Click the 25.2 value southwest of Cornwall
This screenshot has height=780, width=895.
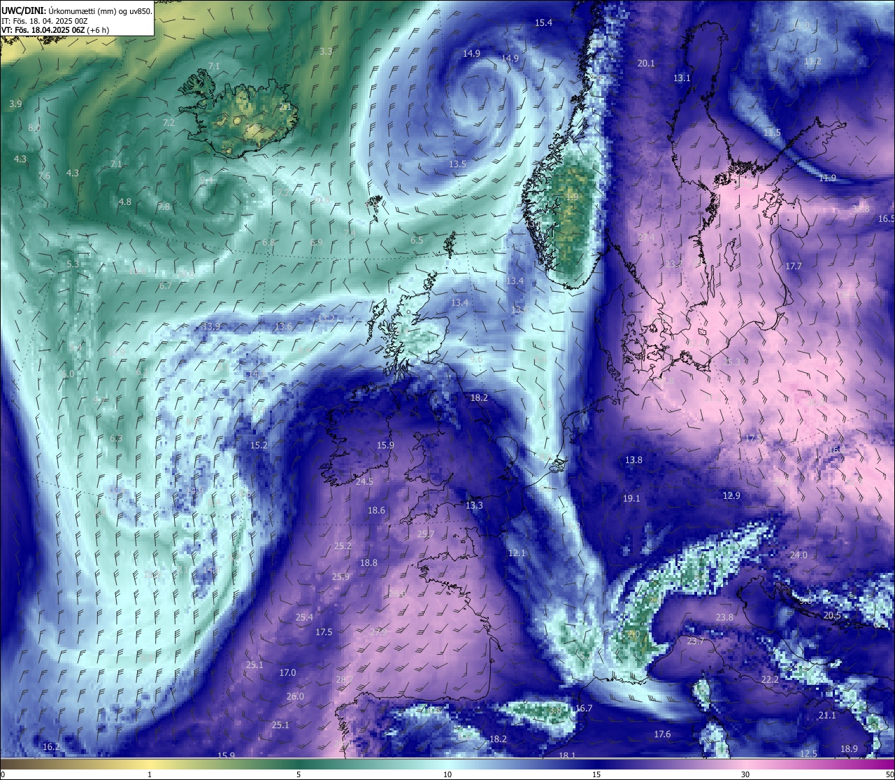(343, 546)
